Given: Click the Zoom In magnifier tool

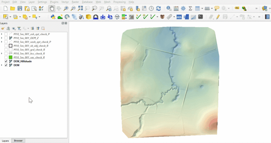Looking at the screenshot, I should [66, 8].
